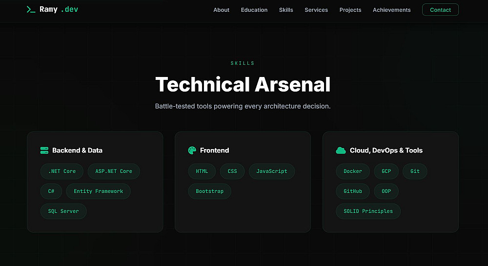Select the Entity Framework tag
This screenshot has height=266, width=488.
[98, 191]
